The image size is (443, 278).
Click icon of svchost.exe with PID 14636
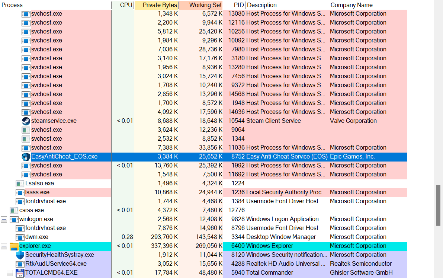point(26,112)
